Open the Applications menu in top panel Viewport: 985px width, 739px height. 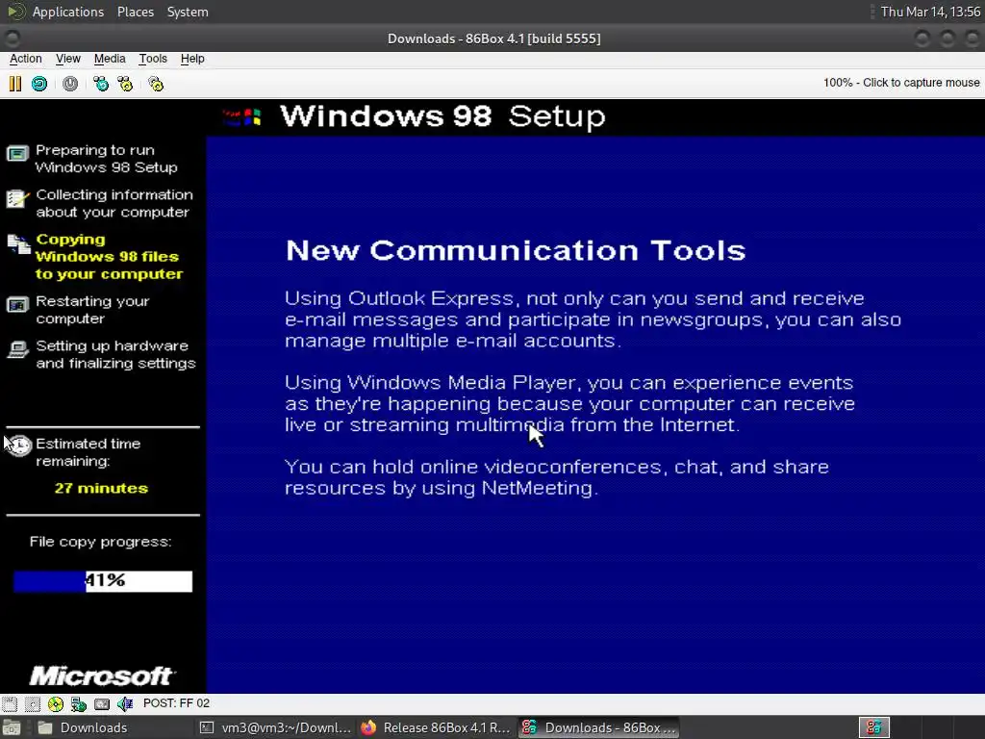[68, 12]
